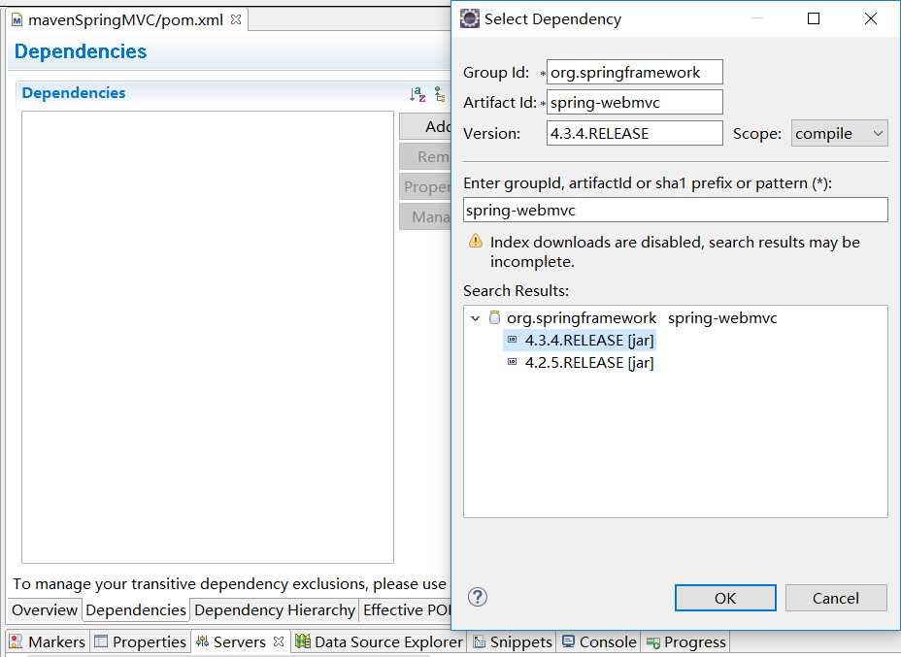
Task: Select the Dependencies tab at the editor bottom
Action: (136, 609)
